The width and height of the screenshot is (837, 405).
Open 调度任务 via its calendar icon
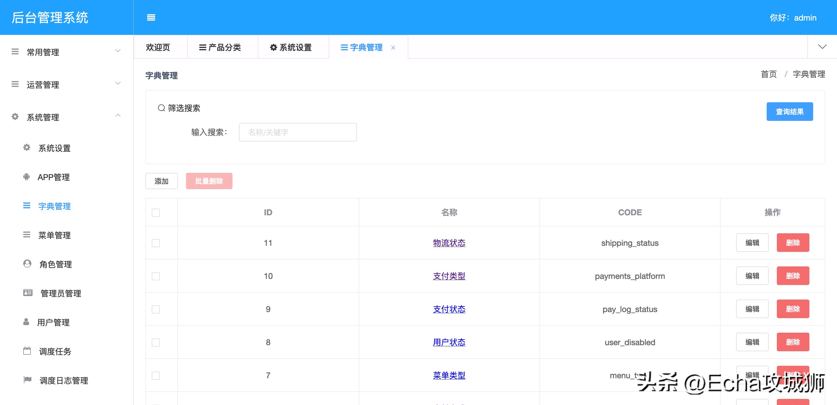click(x=27, y=351)
